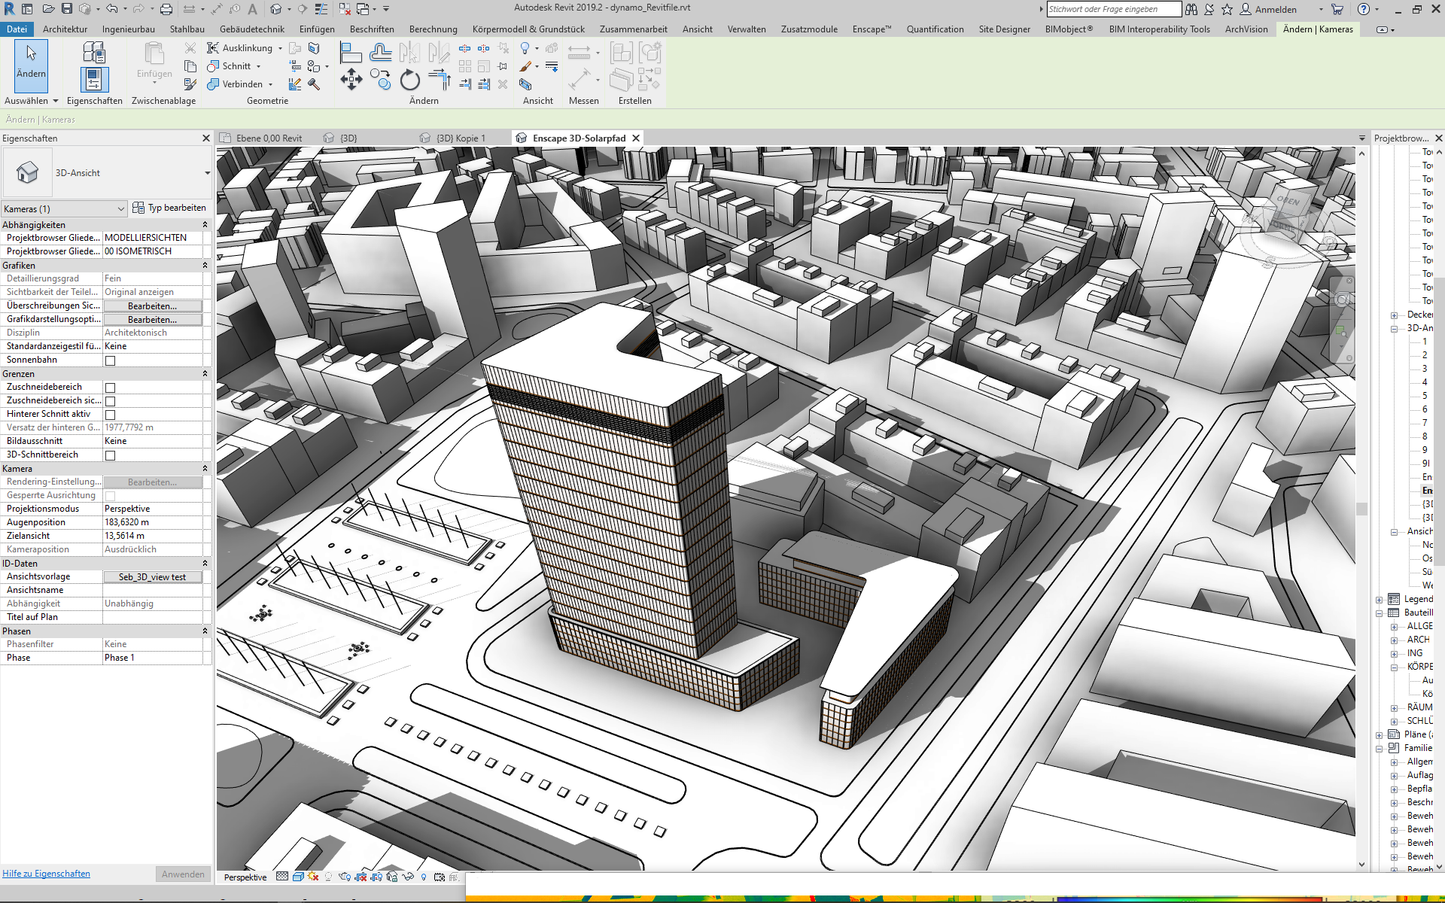Open the 3D-Ansicht type selector dropdown

pyautogui.click(x=208, y=173)
